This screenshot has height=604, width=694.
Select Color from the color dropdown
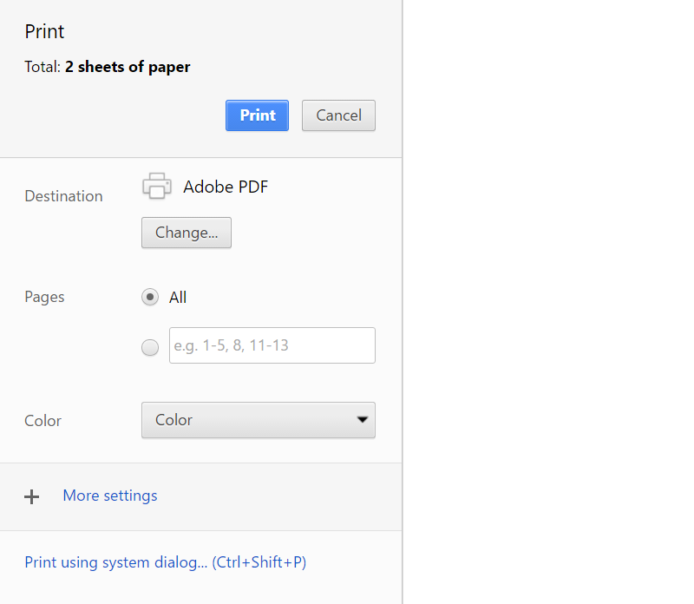[x=258, y=420]
